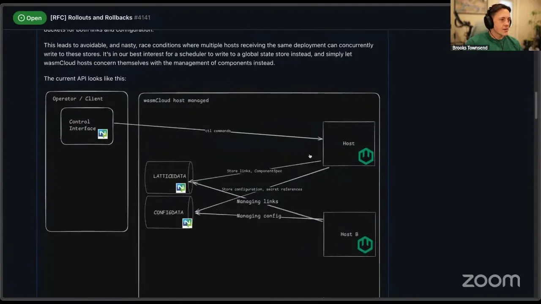Click the wasmCloud logo in the Host box
Viewport: 541px width, 304px height.
click(x=366, y=156)
